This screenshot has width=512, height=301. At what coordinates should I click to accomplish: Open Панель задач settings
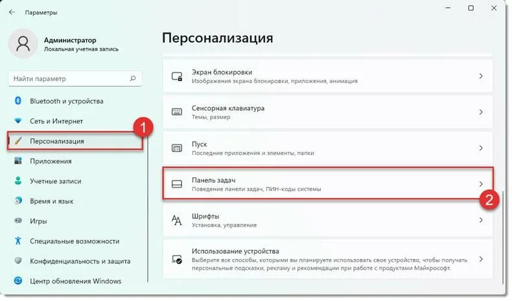click(327, 184)
